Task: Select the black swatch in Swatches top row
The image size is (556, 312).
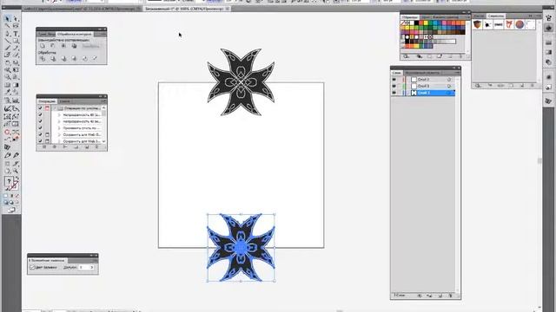Action: [417, 23]
